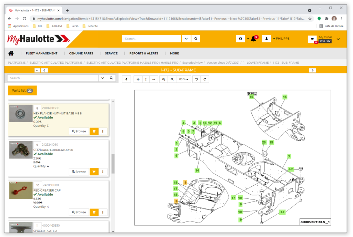Image resolution: width=353 pixels, height=237 pixels.
Task: Open the SERVICE menu
Action: tap(111, 53)
